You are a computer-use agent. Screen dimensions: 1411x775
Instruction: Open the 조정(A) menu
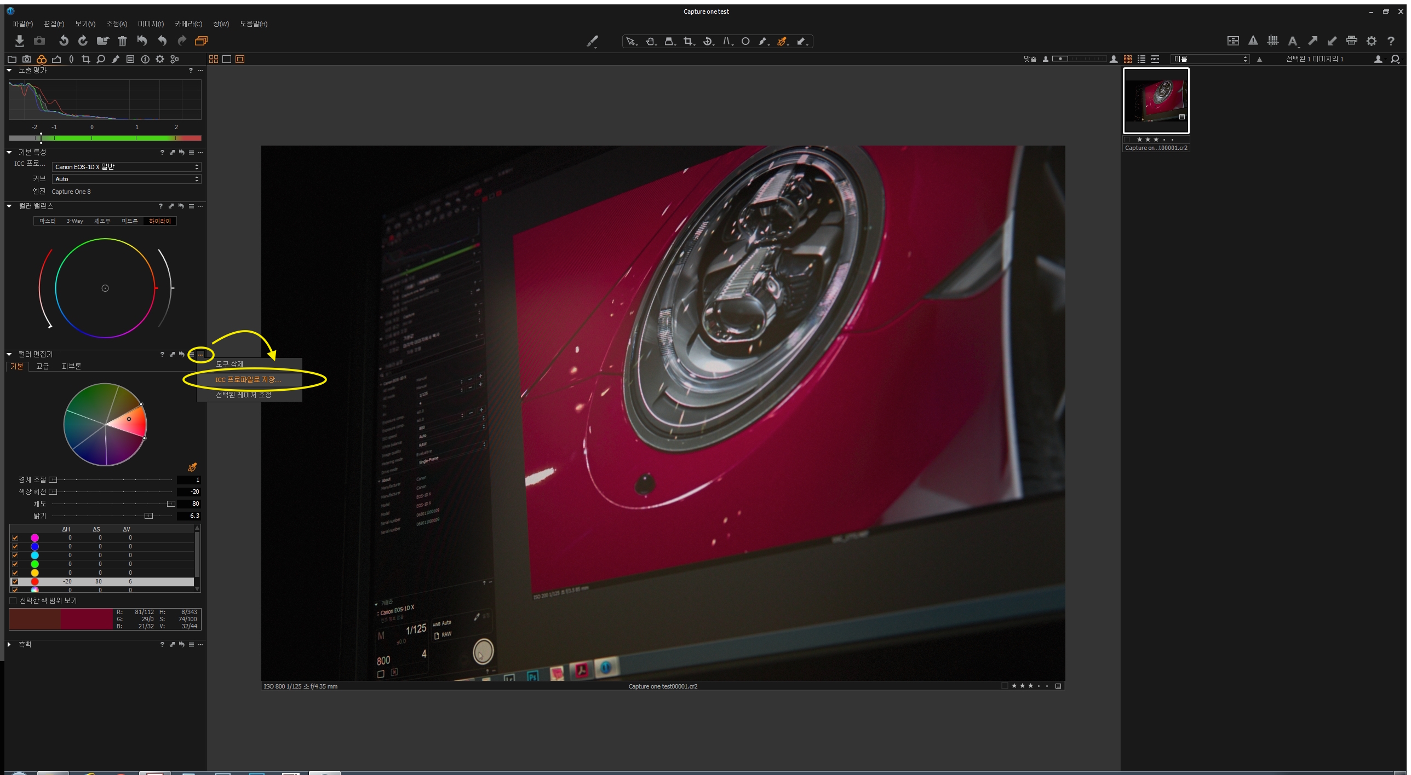pyautogui.click(x=116, y=24)
